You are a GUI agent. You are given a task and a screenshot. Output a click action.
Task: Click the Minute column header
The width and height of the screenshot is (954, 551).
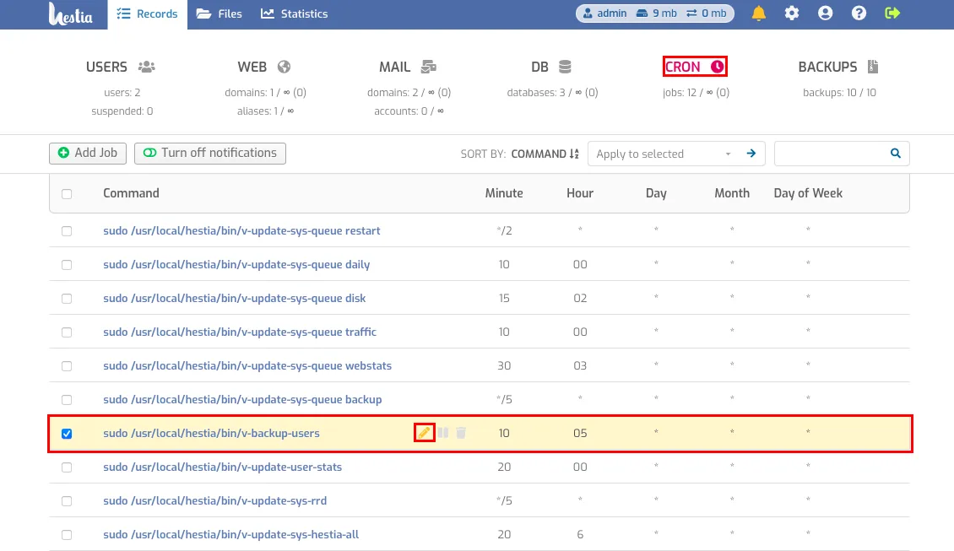click(x=504, y=193)
